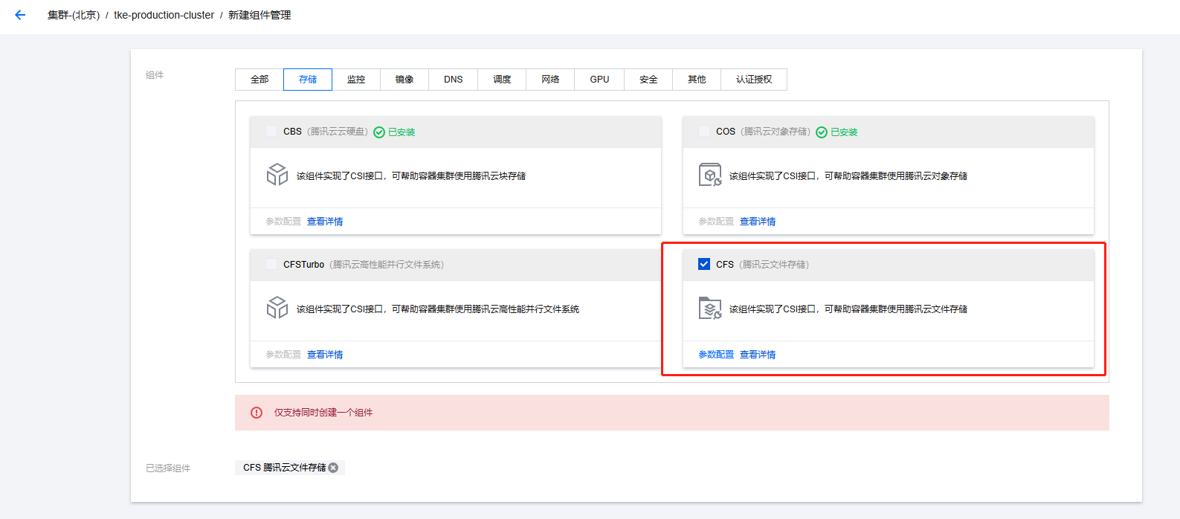Click disabled 参数配置 under CBS
This screenshot has width=1180, height=519.
[x=283, y=222]
